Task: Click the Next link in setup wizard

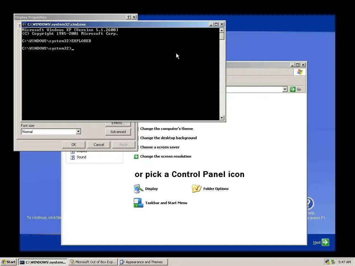Action: coord(316,243)
